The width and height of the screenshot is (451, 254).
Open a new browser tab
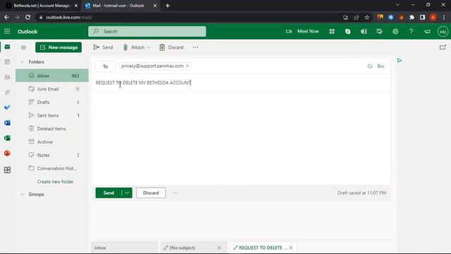click(168, 6)
